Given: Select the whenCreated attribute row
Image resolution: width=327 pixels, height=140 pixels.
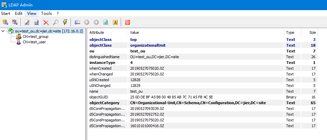Looking at the screenshot, I should (203, 68).
